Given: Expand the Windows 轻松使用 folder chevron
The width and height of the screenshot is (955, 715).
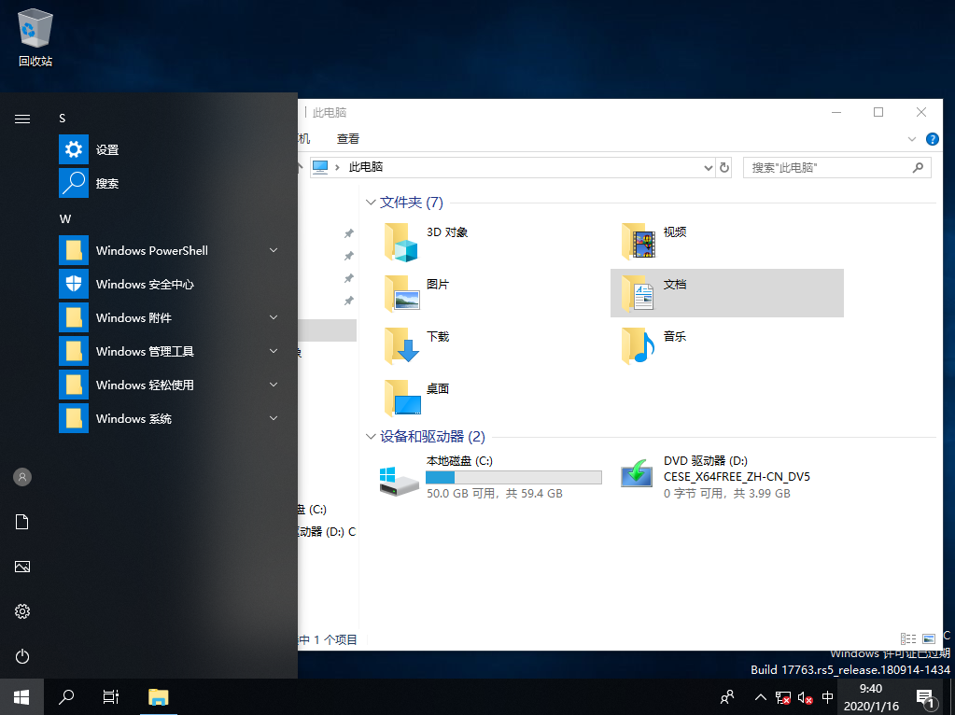Looking at the screenshot, I should point(274,385).
